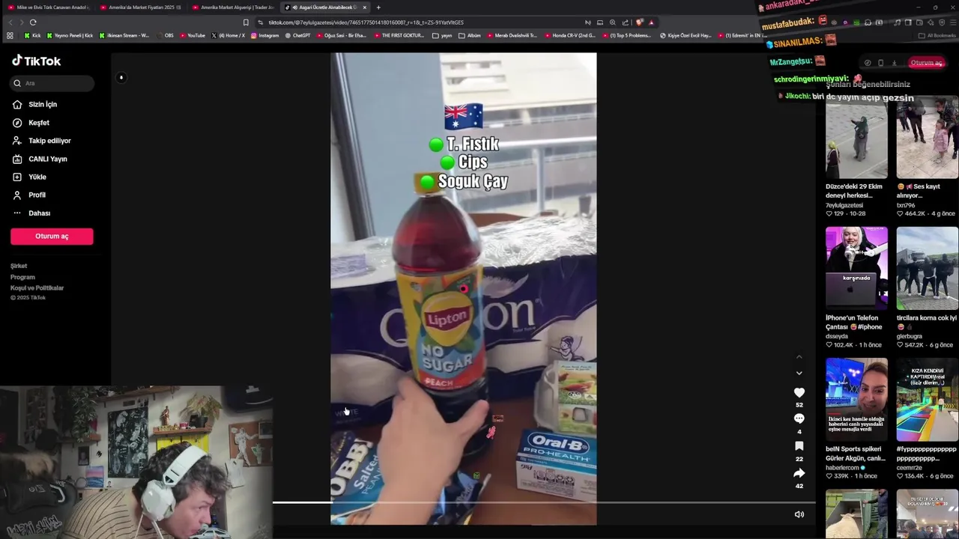Open the OBS bookmark
Viewport: 959px width, 539px height.
(166, 35)
